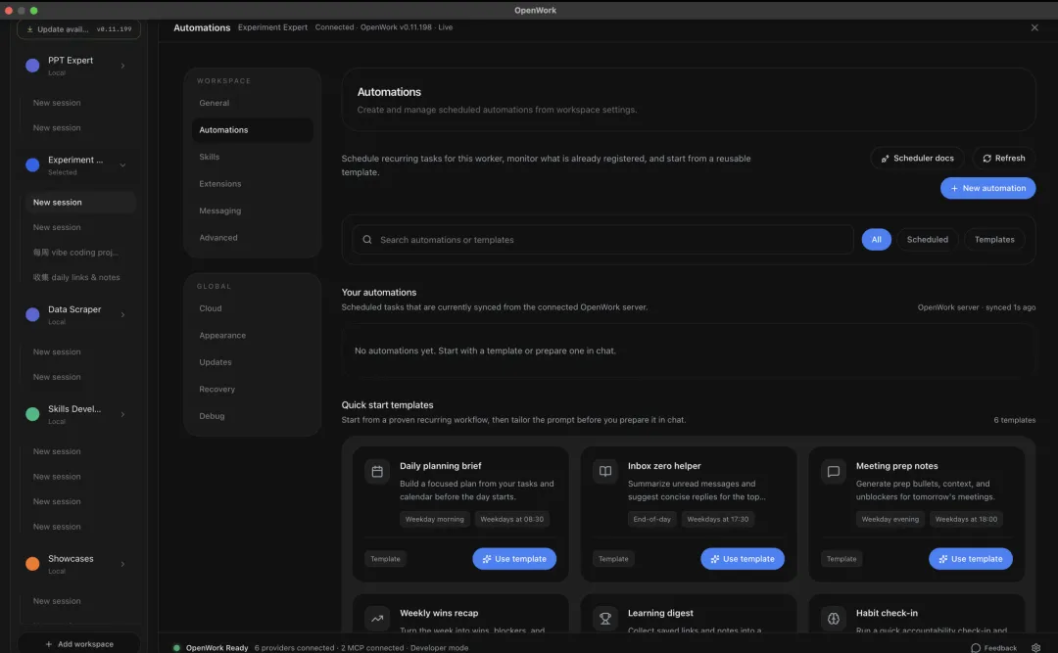Click the green OpenWork Ready status dot
This screenshot has height=653, width=1058.
[x=176, y=647]
